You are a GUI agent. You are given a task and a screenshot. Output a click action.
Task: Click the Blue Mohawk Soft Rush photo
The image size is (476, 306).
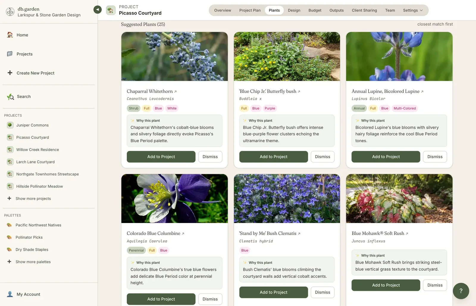pyautogui.click(x=399, y=199)
